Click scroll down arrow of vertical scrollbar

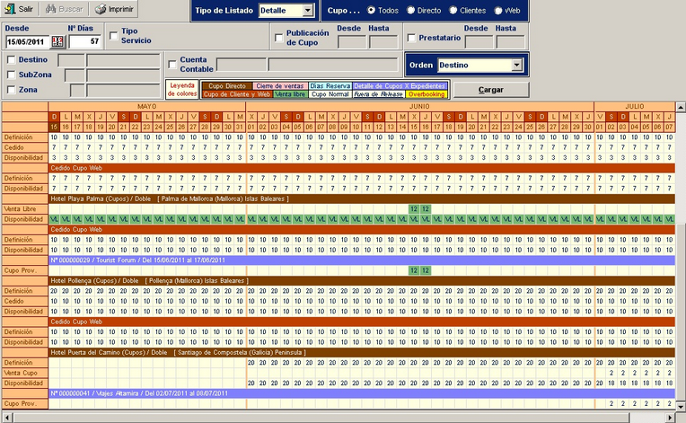tap(681, 406)
